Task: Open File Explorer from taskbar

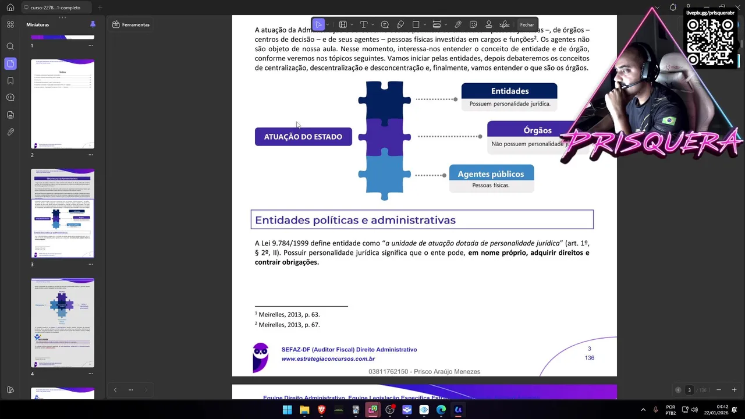Action: 304,410
